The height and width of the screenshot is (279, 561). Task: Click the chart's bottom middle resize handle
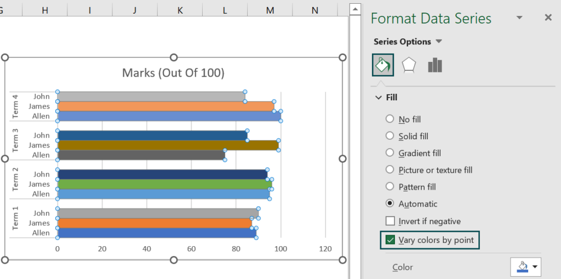pyautogui.click(x=174, y=260)
